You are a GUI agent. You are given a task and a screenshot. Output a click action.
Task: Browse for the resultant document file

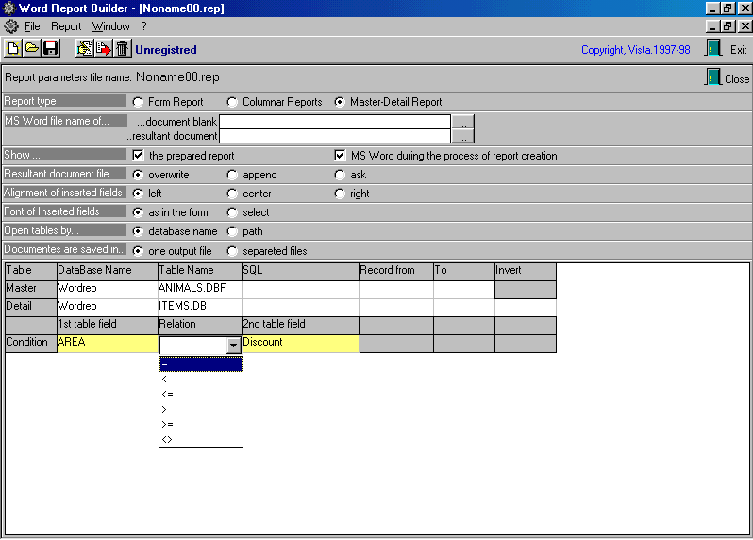point(461,136)
